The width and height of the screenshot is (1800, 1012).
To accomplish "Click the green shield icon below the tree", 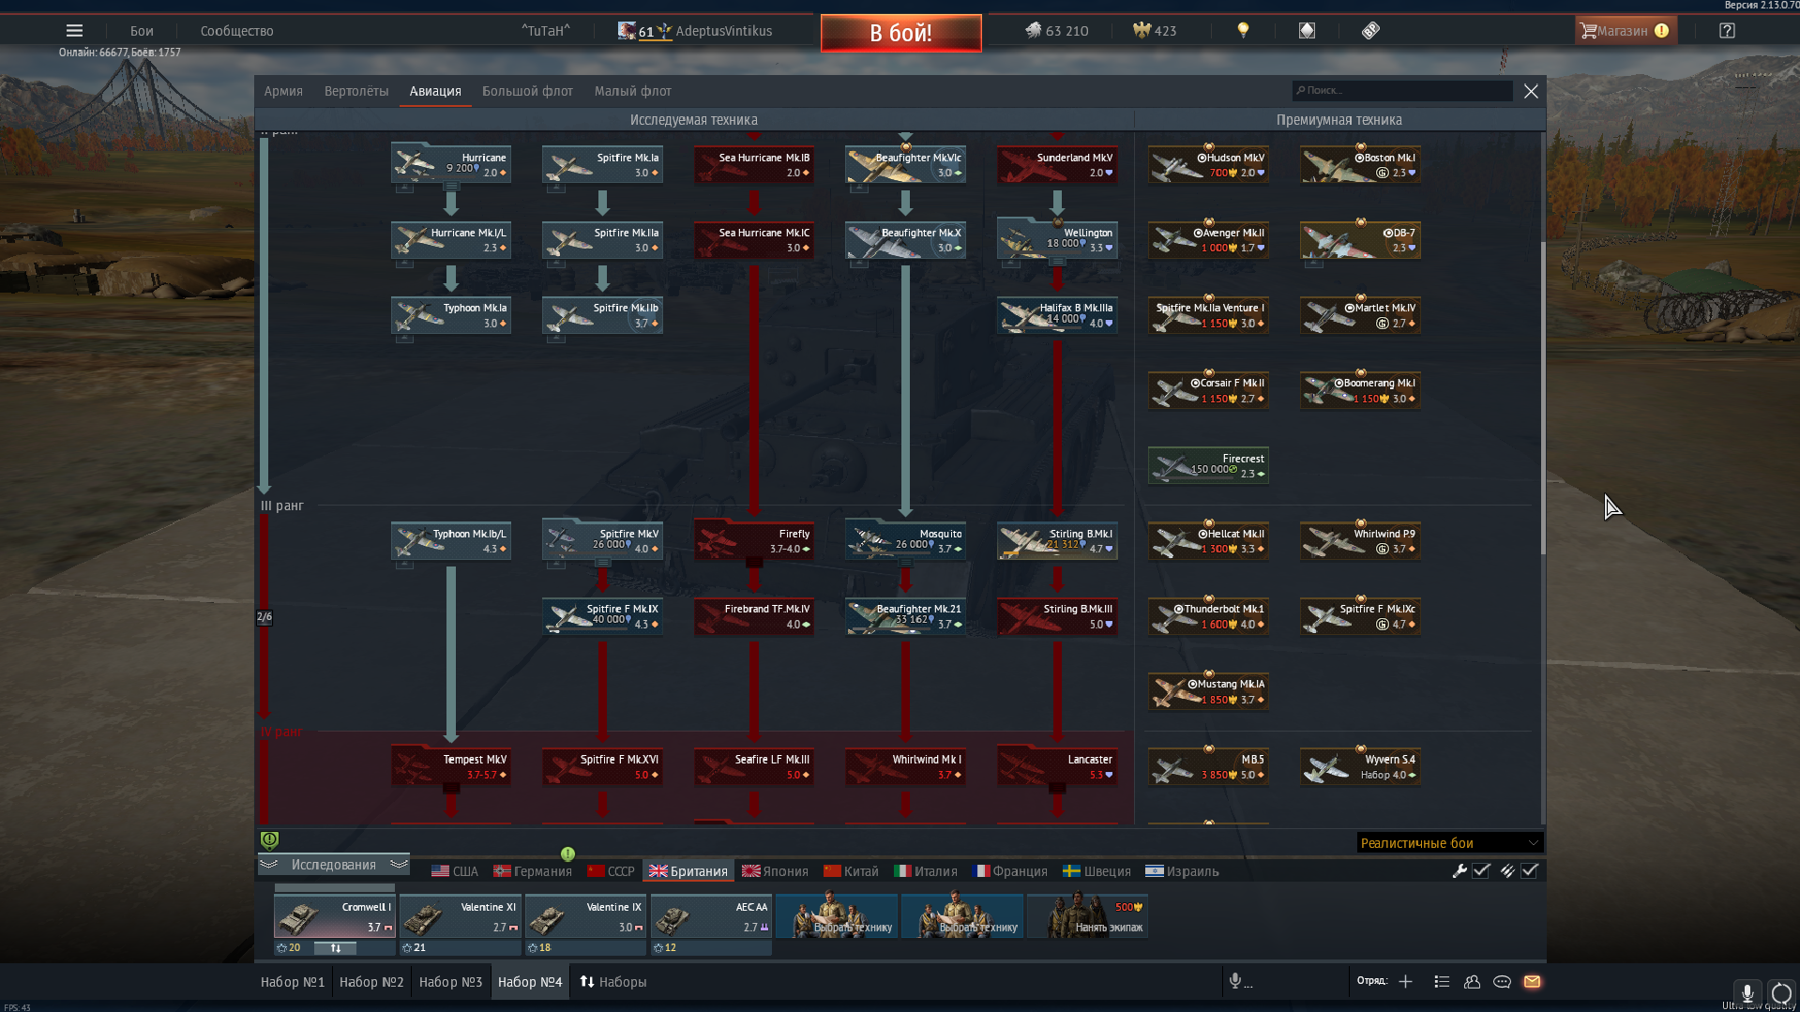I will click(x=269, y=840).
